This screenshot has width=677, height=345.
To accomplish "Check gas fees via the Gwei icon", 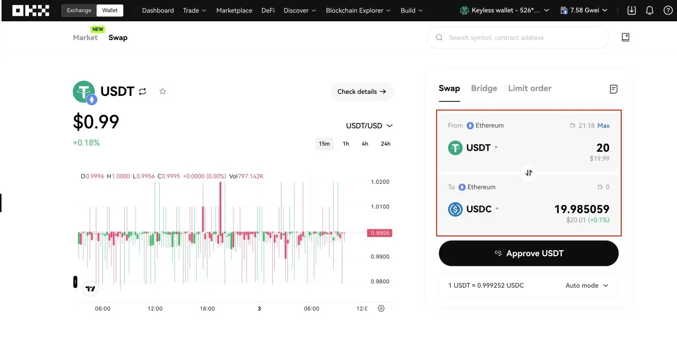I will 564,10.
